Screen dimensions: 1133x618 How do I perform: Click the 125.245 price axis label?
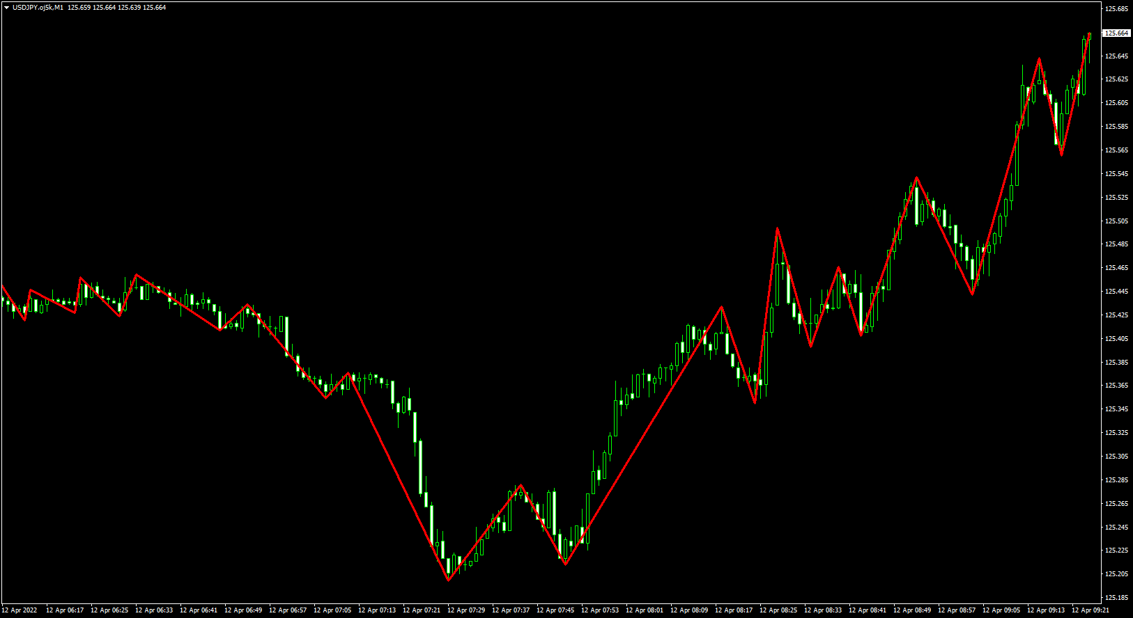[1117, 528]
